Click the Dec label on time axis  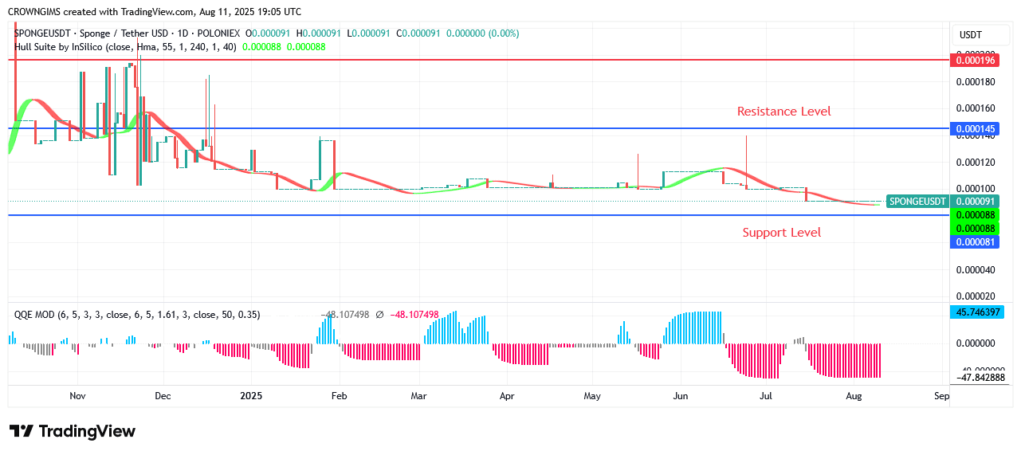click(163, 396)
